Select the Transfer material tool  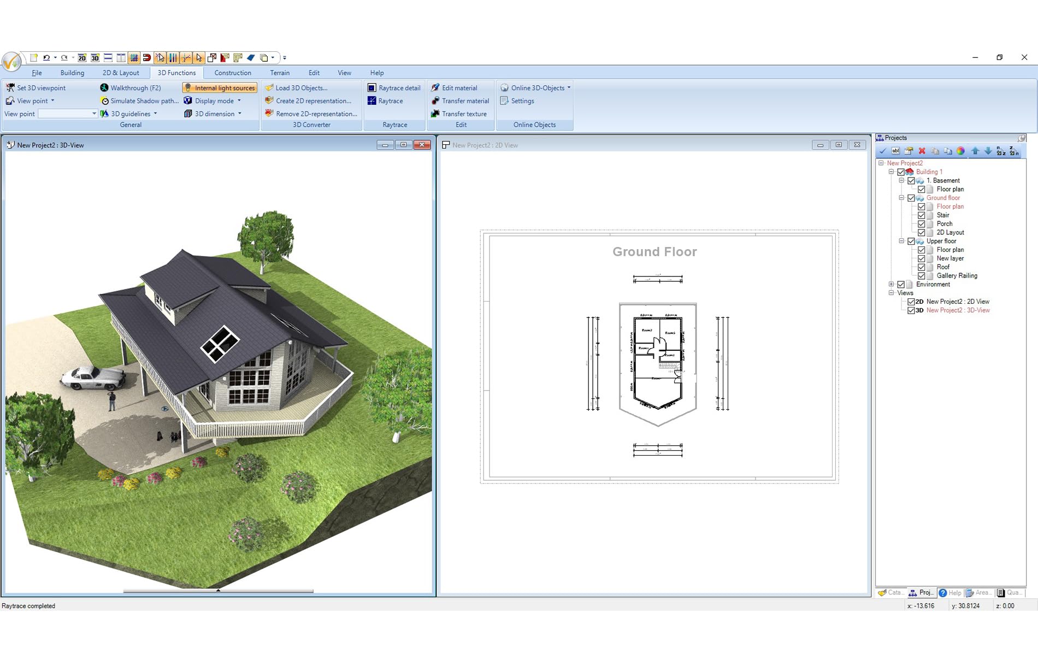pyautogui.click(x=460, y=101)
